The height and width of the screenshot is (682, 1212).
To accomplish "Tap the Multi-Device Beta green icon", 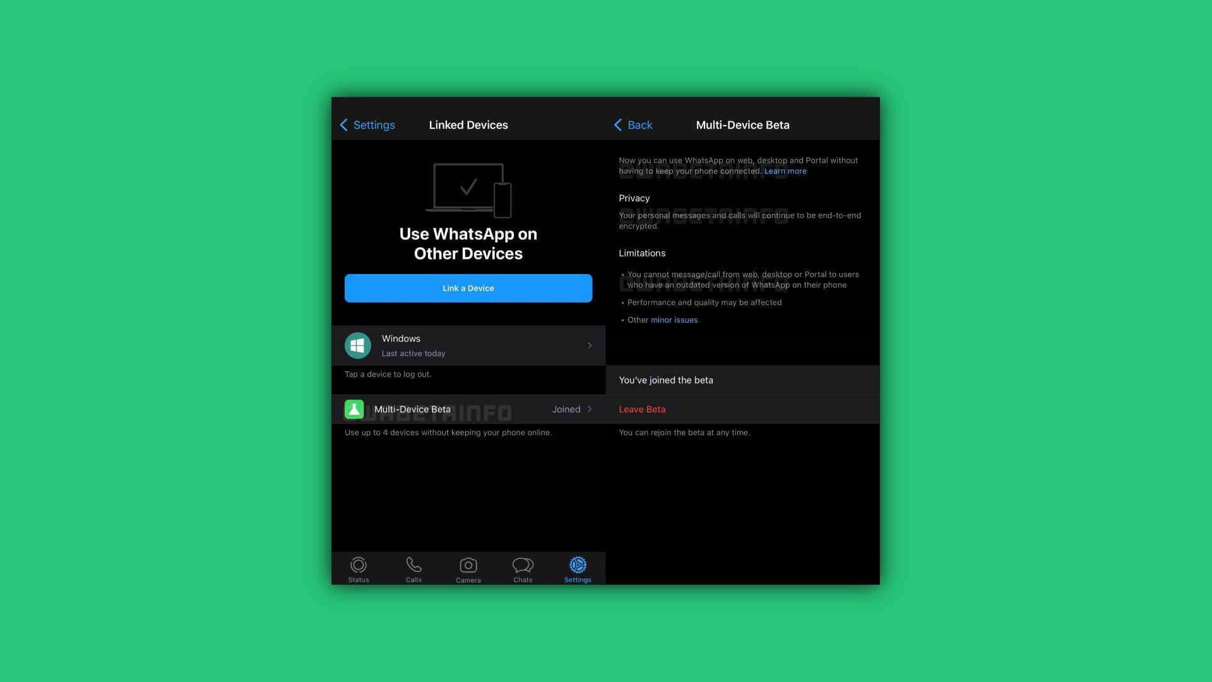I will [353, 409].
